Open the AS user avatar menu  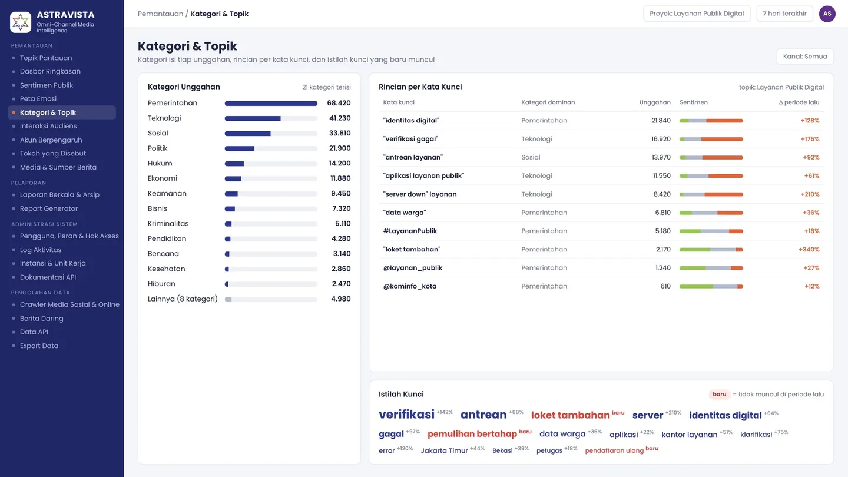tap(827, 14)
